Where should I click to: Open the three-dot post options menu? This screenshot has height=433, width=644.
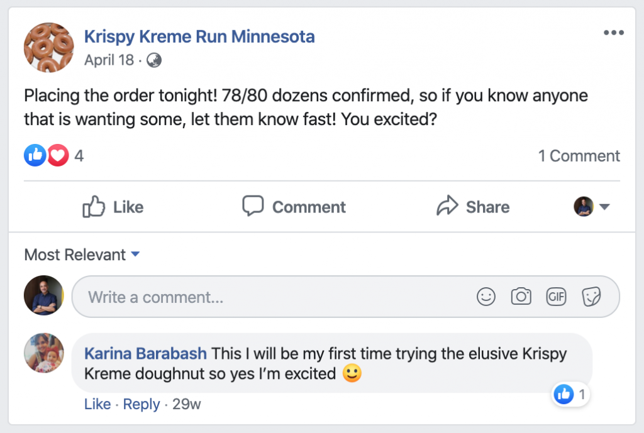[x=613, y=33]
